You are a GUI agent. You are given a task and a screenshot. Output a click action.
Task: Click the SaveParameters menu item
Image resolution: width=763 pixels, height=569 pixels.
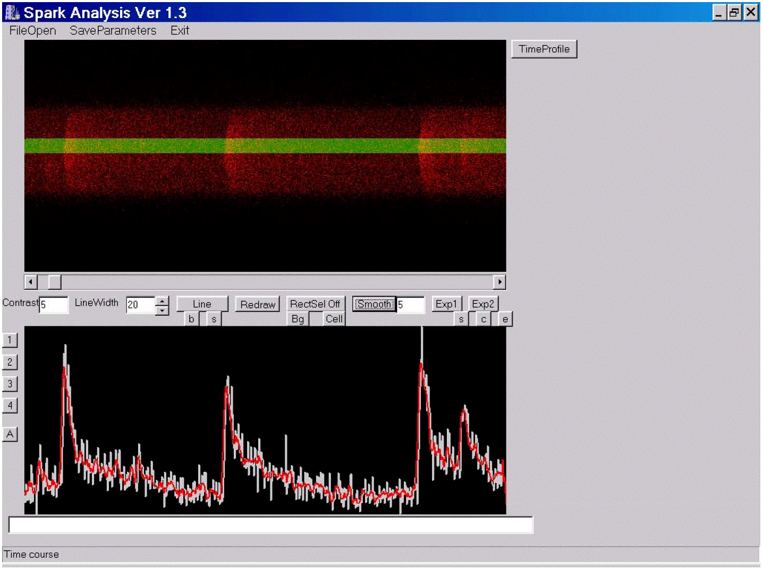click(x=113, y=31)
